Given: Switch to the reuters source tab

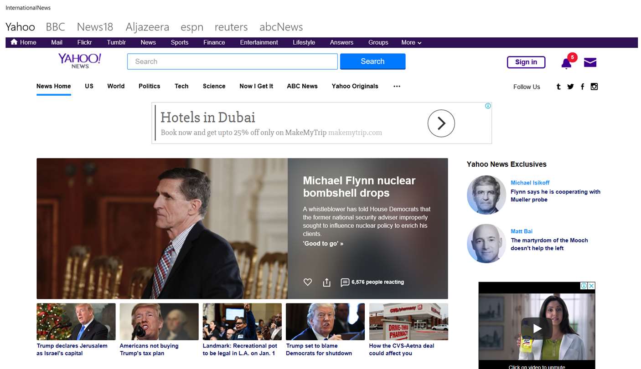Looking at the screenshot, I should (231, 27).
